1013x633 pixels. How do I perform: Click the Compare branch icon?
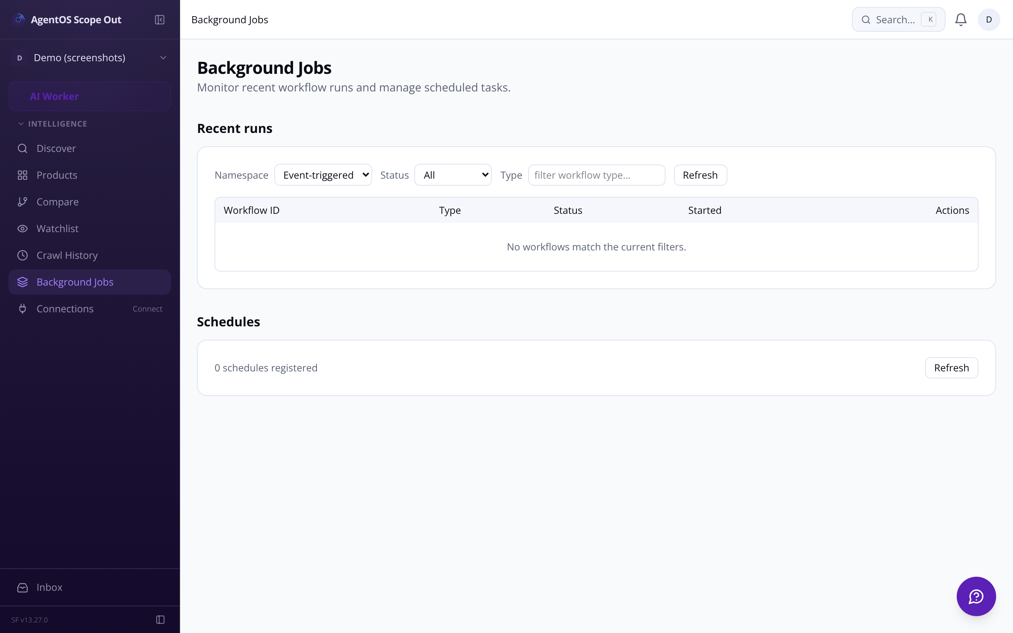click(x=23, y=202)
